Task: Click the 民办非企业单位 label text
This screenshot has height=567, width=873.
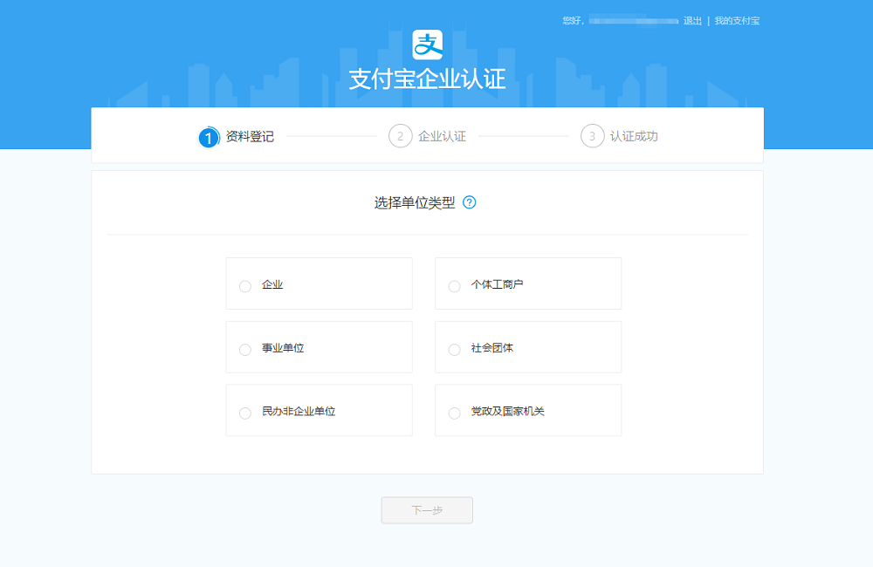Action: [299, 412]
